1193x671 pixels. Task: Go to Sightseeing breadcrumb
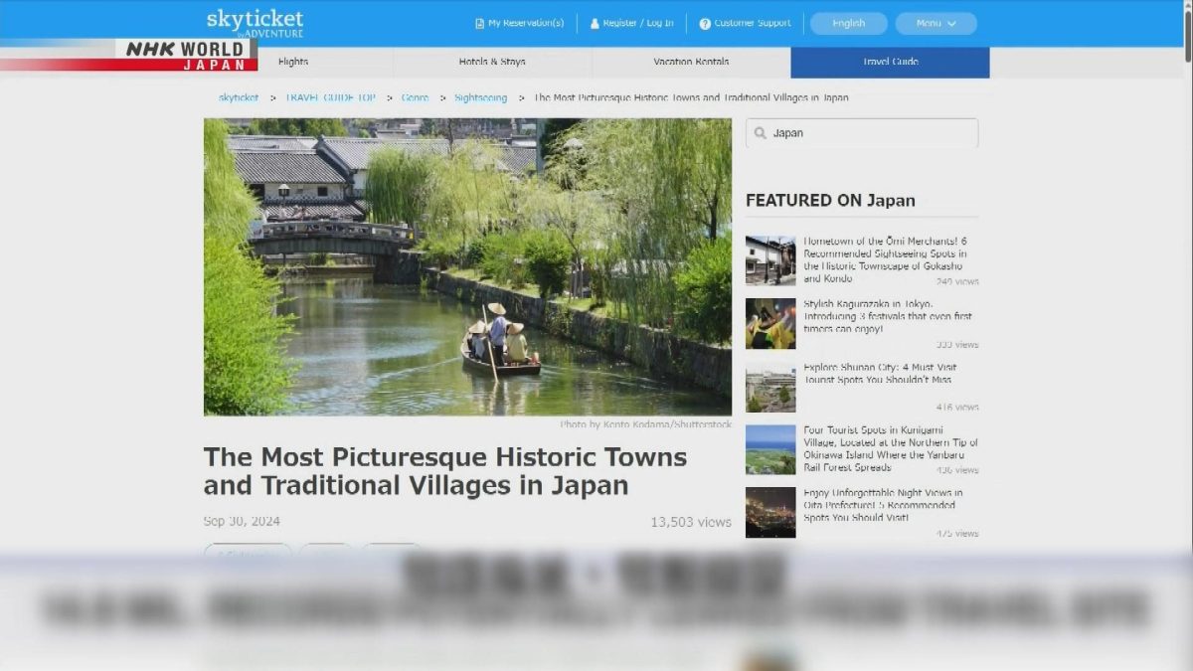point(480,97)
